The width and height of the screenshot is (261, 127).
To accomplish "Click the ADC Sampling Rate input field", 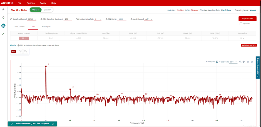I will [68, 19].
